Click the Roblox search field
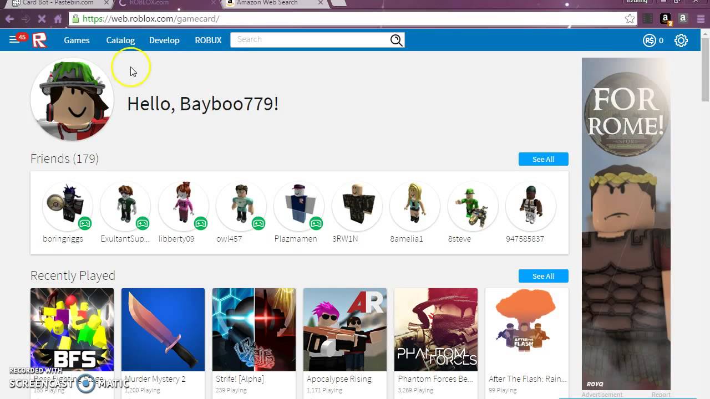The height and width of the screenshot is (399, 710). (x=310, y=40)
